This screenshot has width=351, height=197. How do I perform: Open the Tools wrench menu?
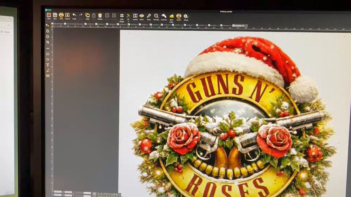point(149,17)
